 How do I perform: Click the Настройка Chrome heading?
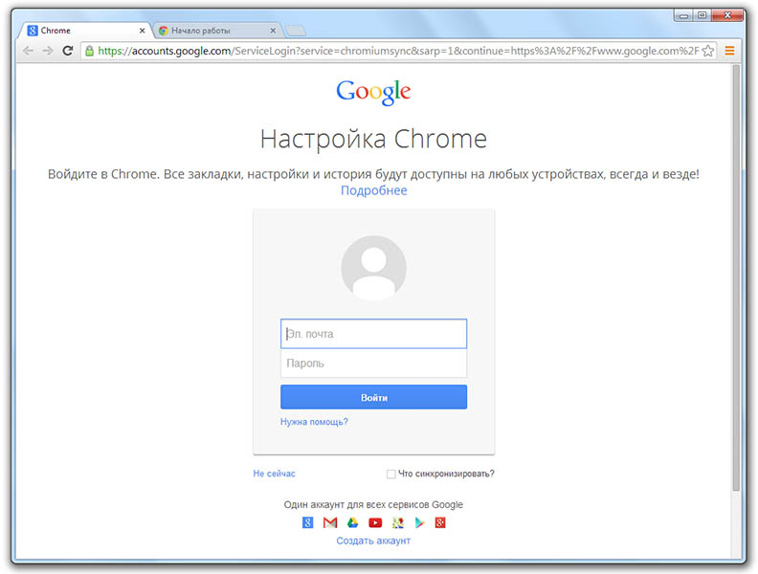(x=373, y=139)
